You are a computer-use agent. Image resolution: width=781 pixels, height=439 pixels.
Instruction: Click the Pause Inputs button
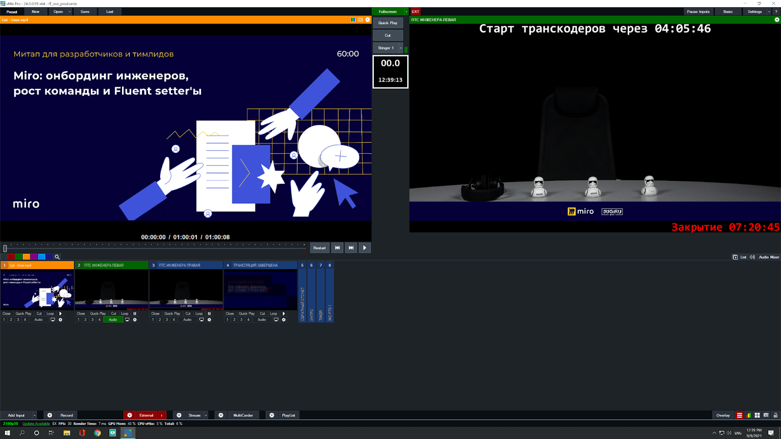click(x=699, y=11)
